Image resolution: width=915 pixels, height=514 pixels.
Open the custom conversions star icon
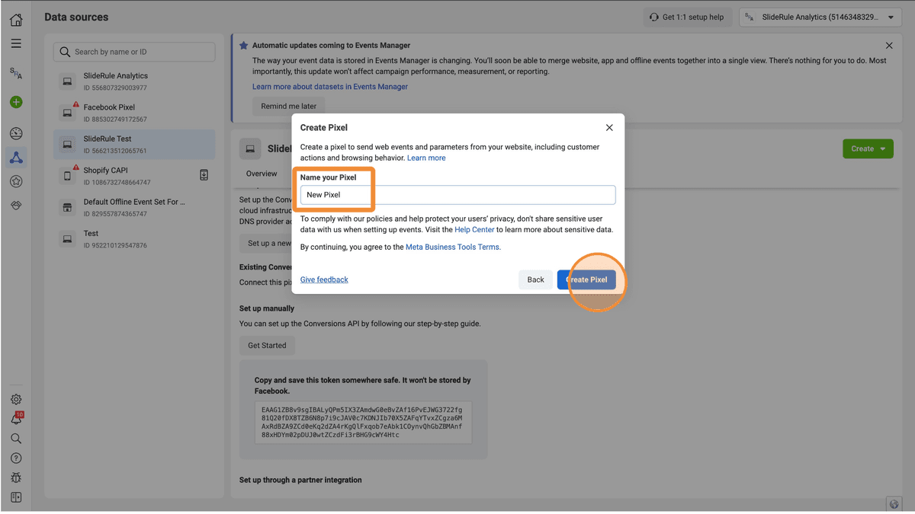(x=16, y=181)
